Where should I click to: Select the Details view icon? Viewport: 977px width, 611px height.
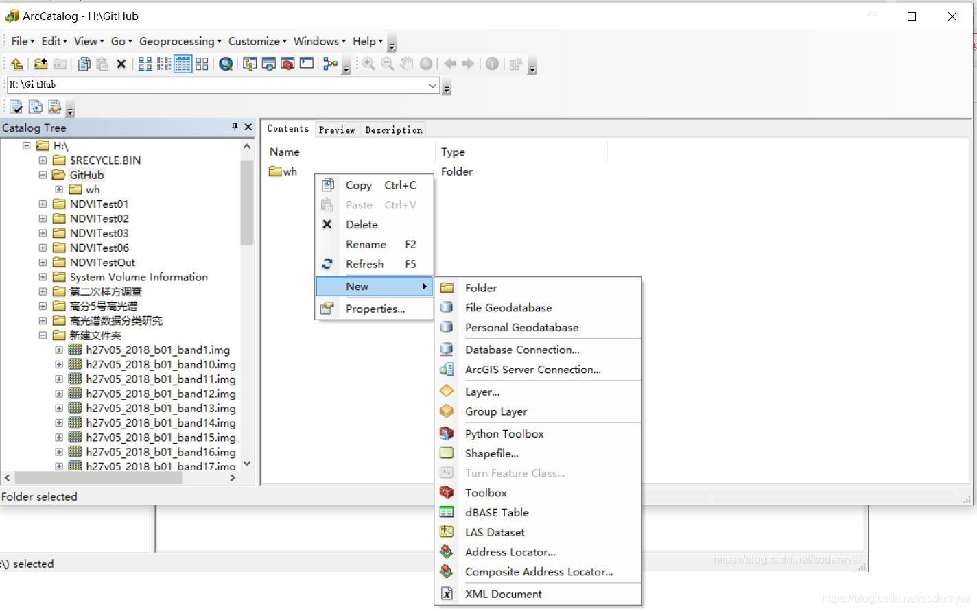pos(183,64)
